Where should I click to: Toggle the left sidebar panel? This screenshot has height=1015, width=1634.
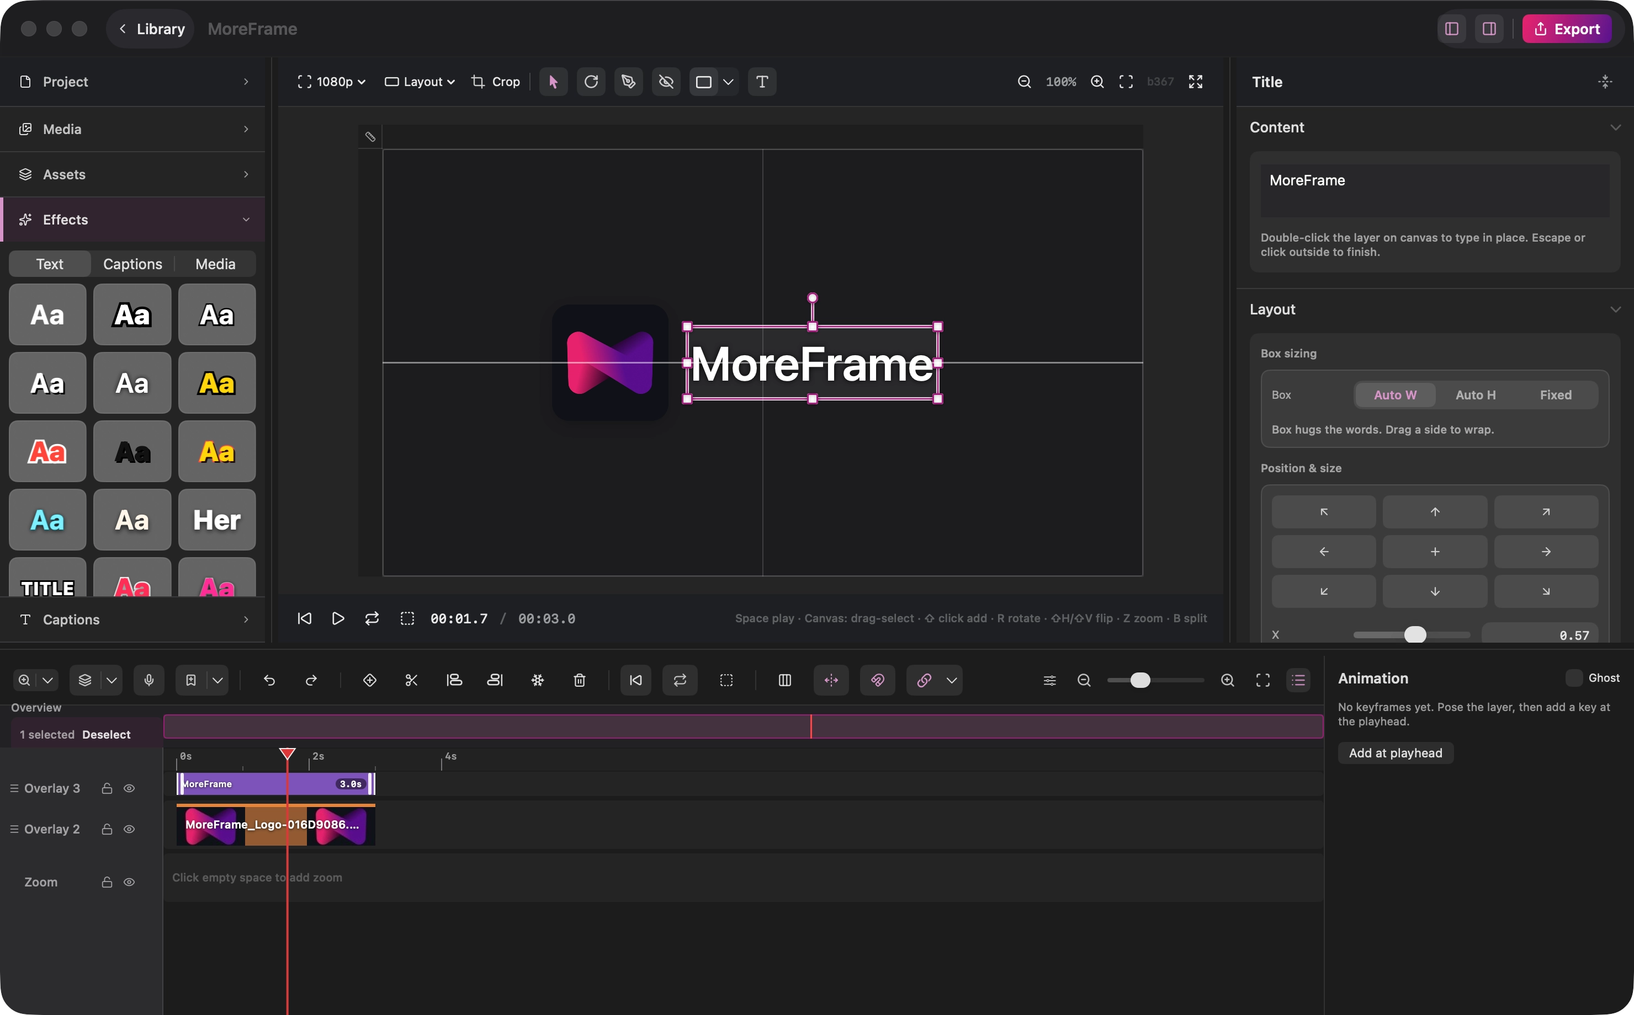pyautogui.click(x=1452, y=29)
